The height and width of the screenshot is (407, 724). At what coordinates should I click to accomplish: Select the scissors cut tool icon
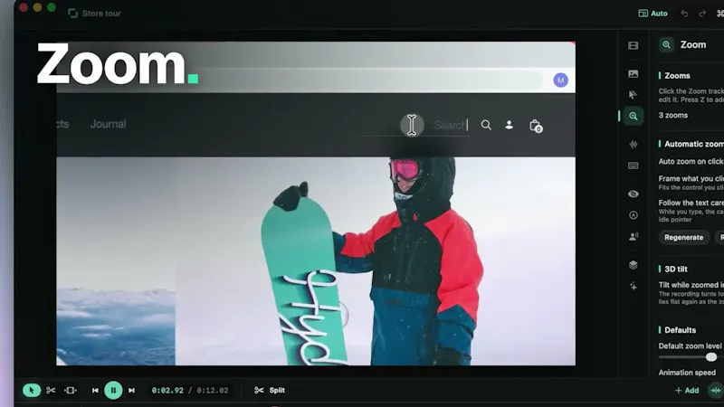pyautogui.click(x=51, y=391)
